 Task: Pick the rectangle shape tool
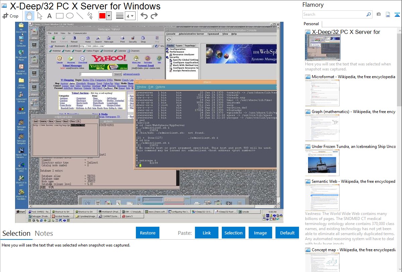59,16
